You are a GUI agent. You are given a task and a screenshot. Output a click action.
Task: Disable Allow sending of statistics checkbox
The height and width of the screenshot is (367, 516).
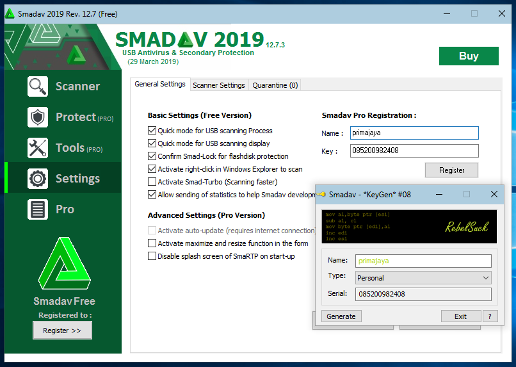(152, 195)
